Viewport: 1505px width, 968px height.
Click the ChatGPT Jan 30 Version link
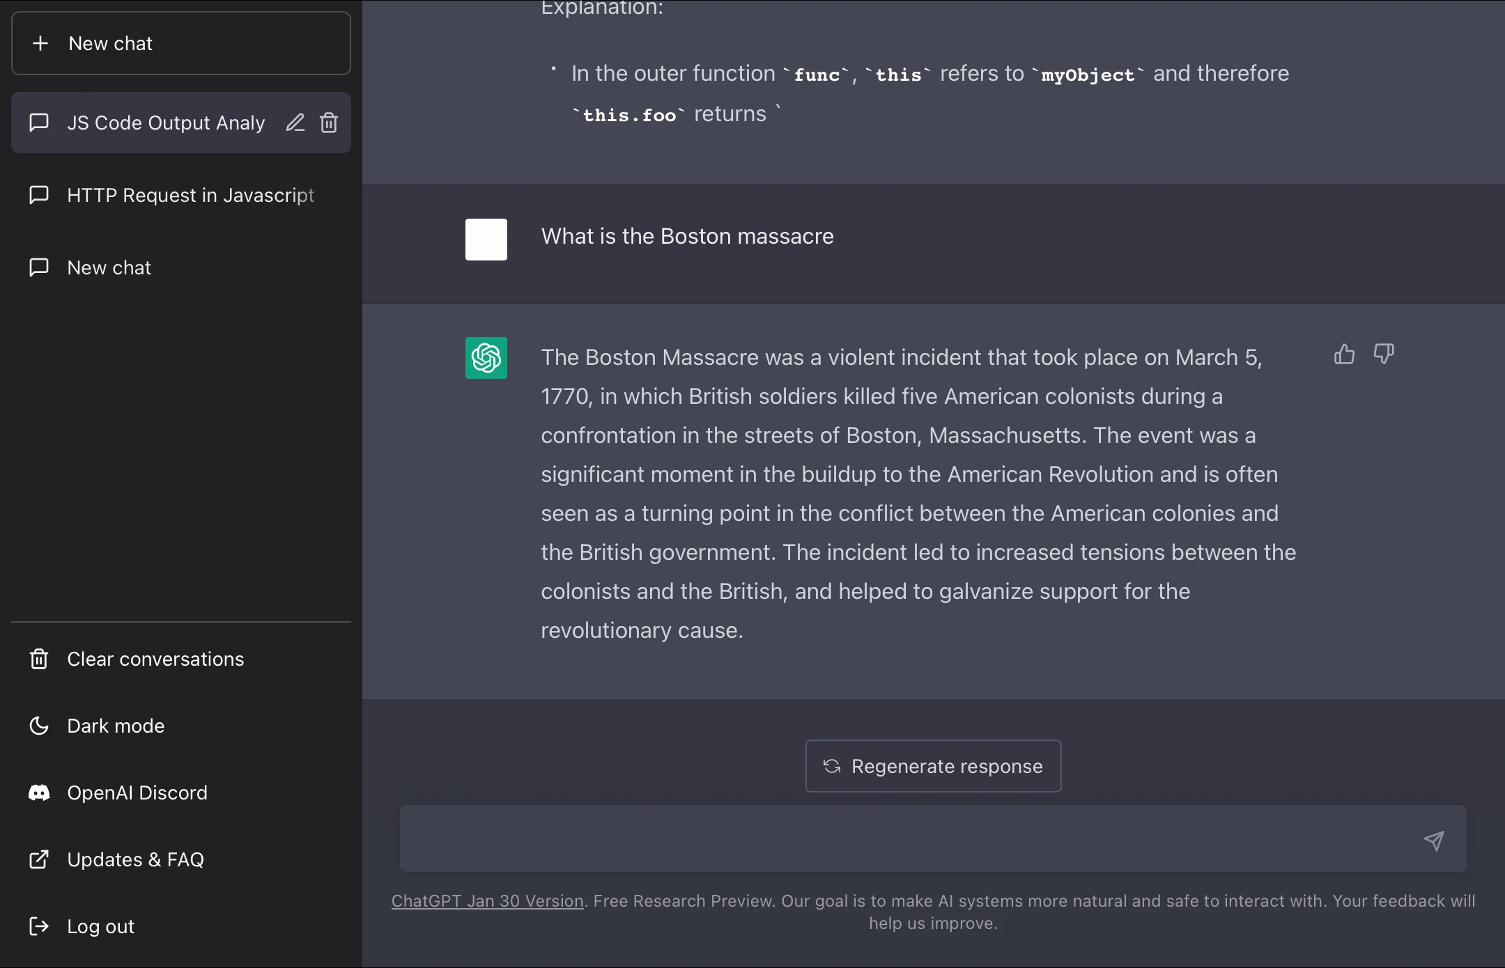[487, 901]
